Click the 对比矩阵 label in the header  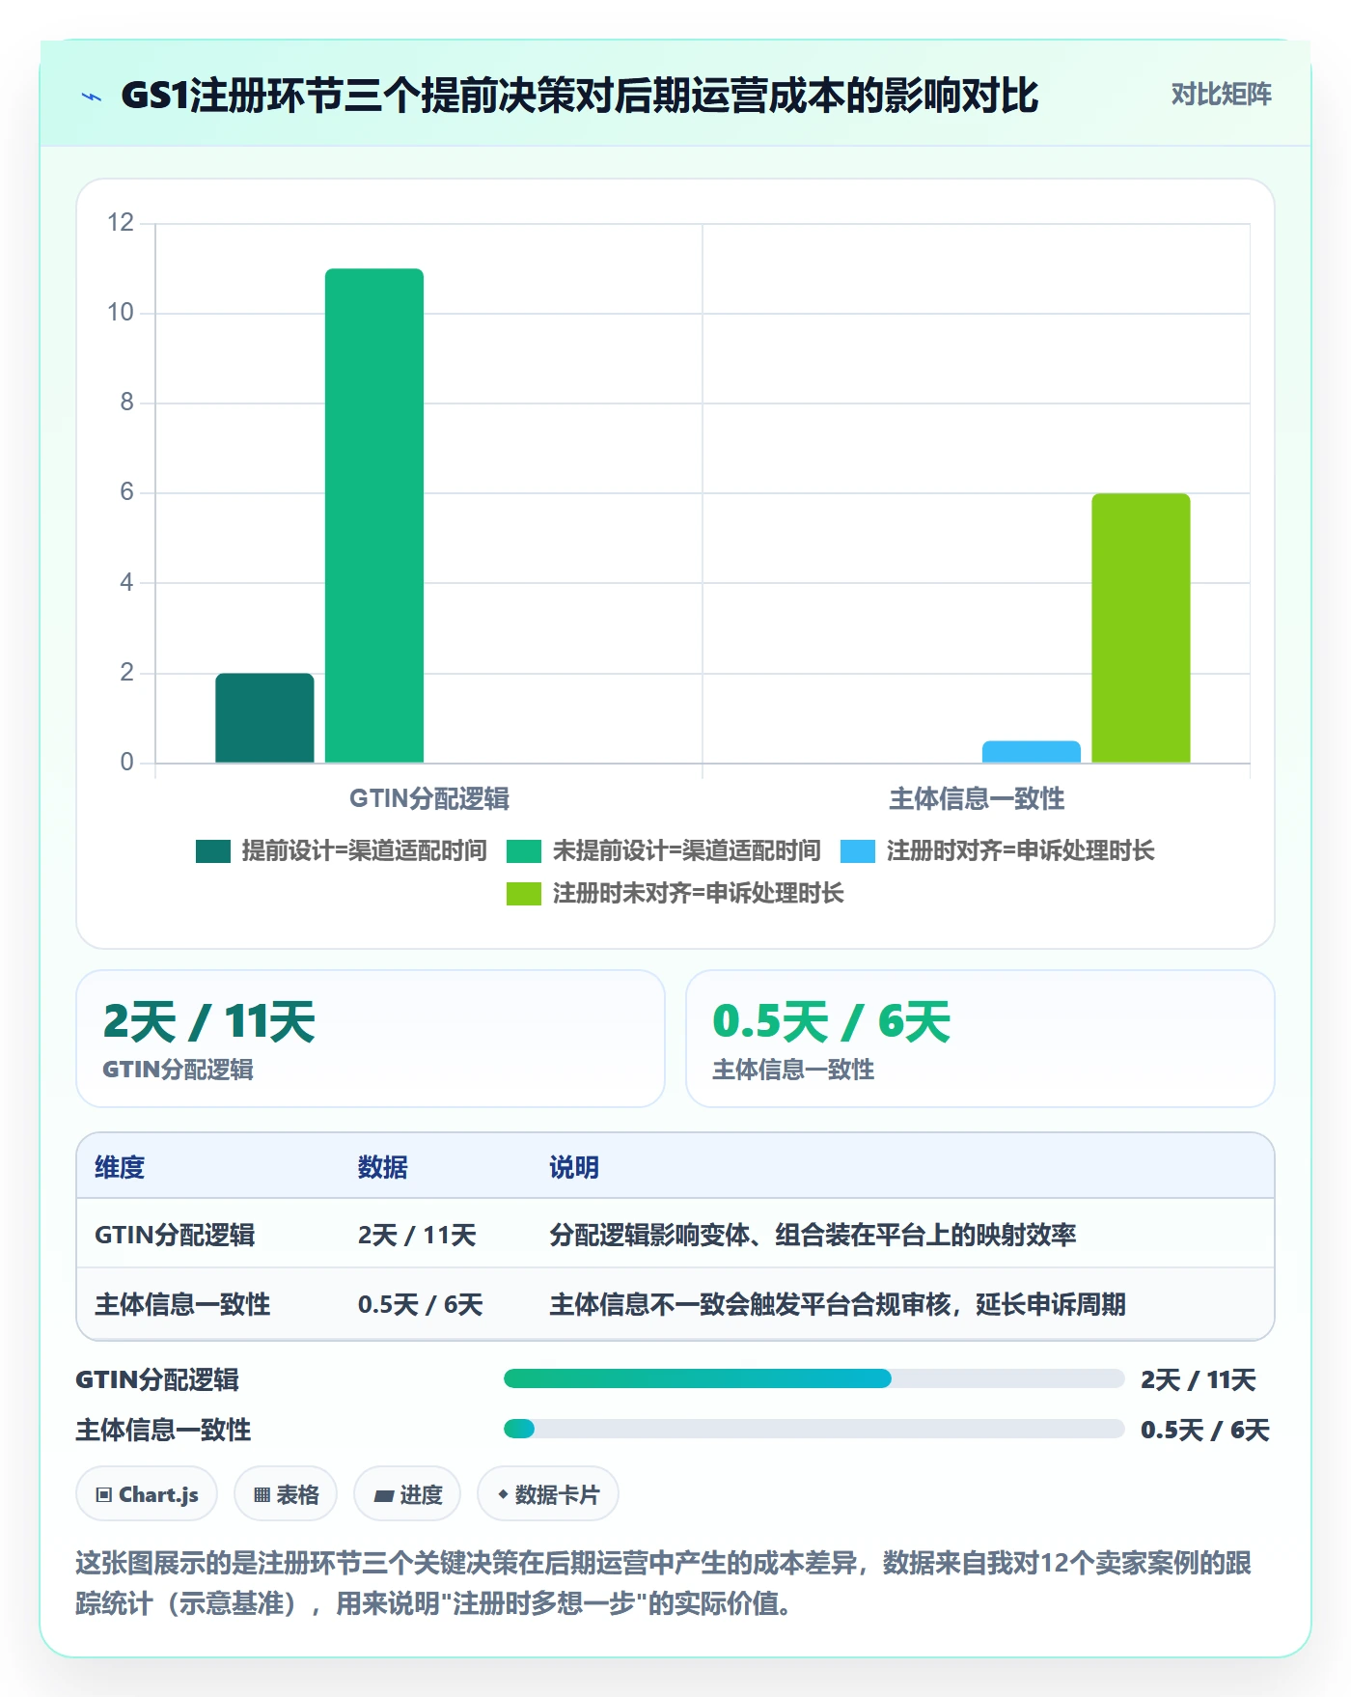pyautogui.click(x=1221, y=95)
